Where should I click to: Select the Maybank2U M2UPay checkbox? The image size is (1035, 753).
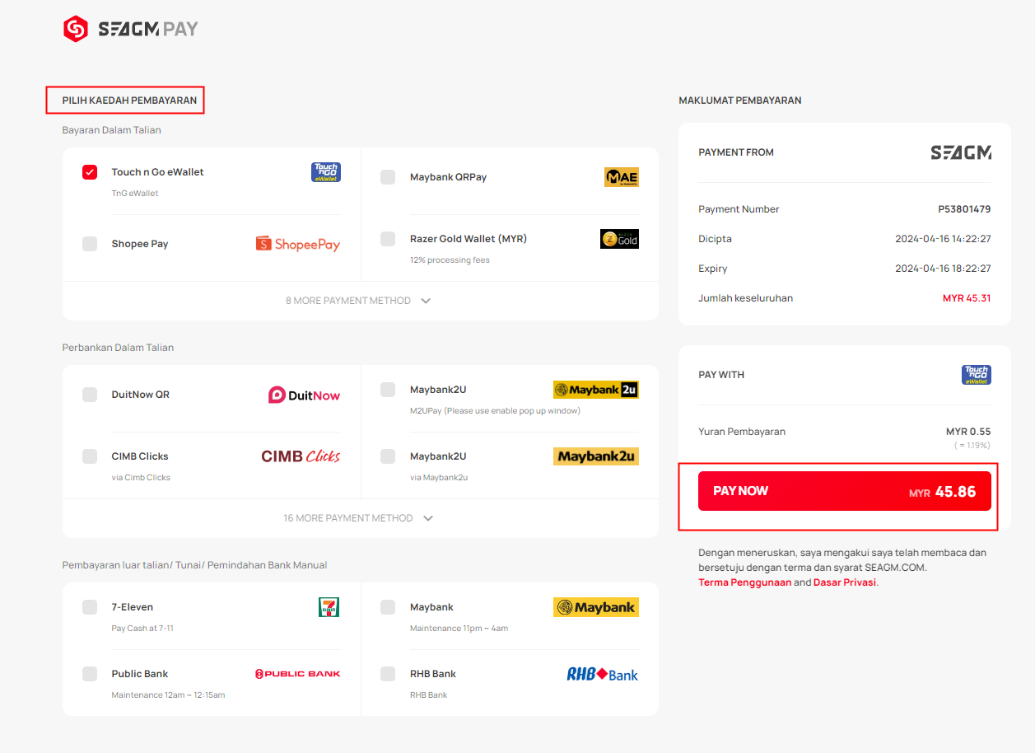click(x=388, y=390)
